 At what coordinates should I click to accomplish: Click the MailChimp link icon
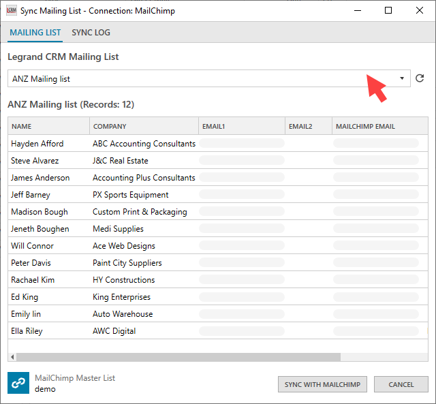coord(18,383)
